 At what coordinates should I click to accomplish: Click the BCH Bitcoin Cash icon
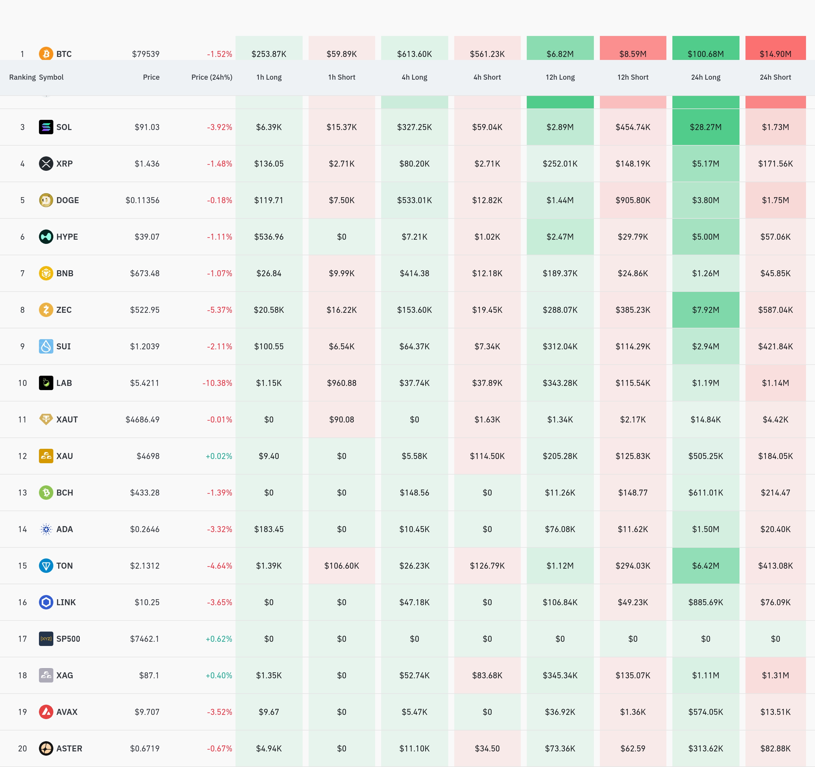[x=46, y=492]
